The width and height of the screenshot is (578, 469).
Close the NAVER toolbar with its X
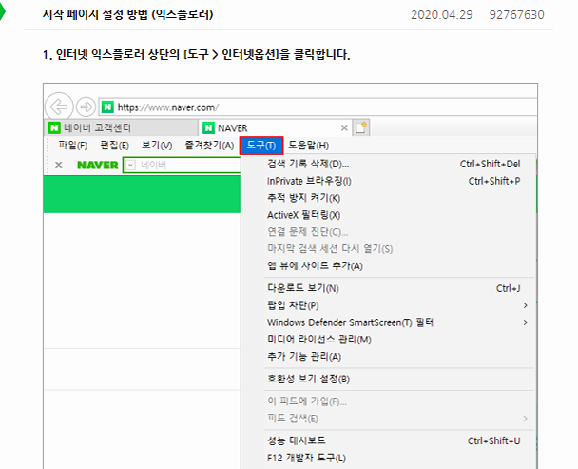click(x=59, y=165)
